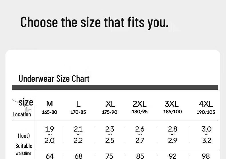Viewport: 226px width, 159px height.
Task: Click the 2.8~2.9 foot waistline cell
Action: (x=173, y=135)
